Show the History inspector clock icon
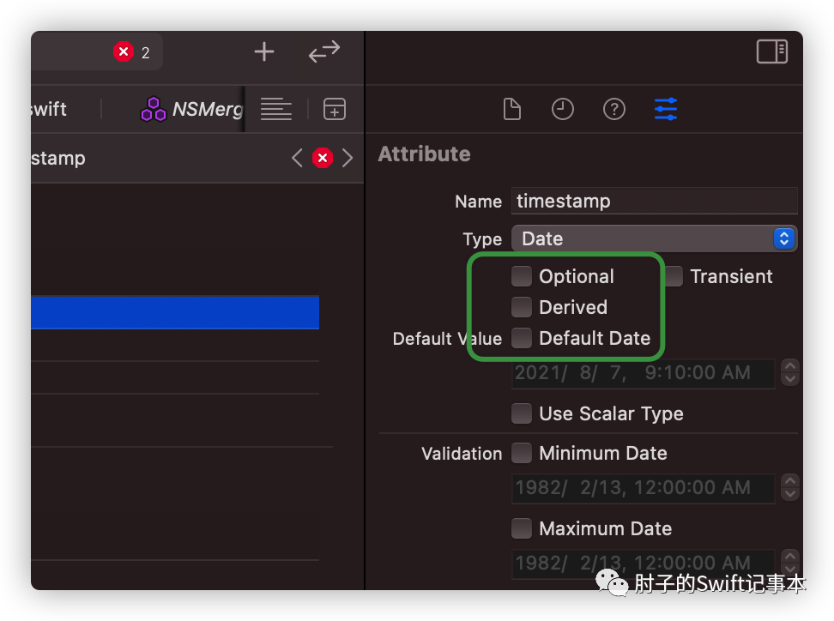This screenshot has width=834, height=621. (x=562, y=109)
